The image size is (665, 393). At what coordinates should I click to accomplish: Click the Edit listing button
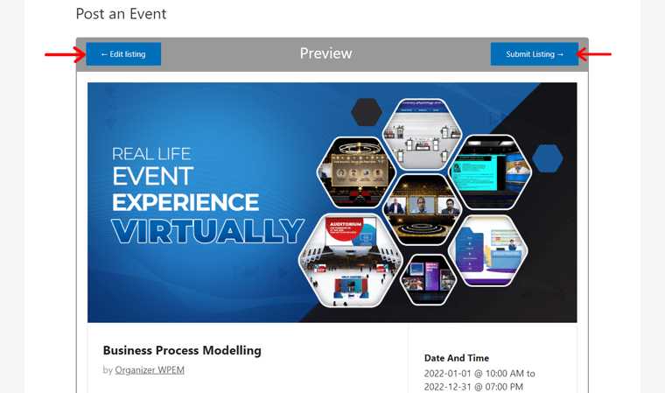(x=123, y=54)
